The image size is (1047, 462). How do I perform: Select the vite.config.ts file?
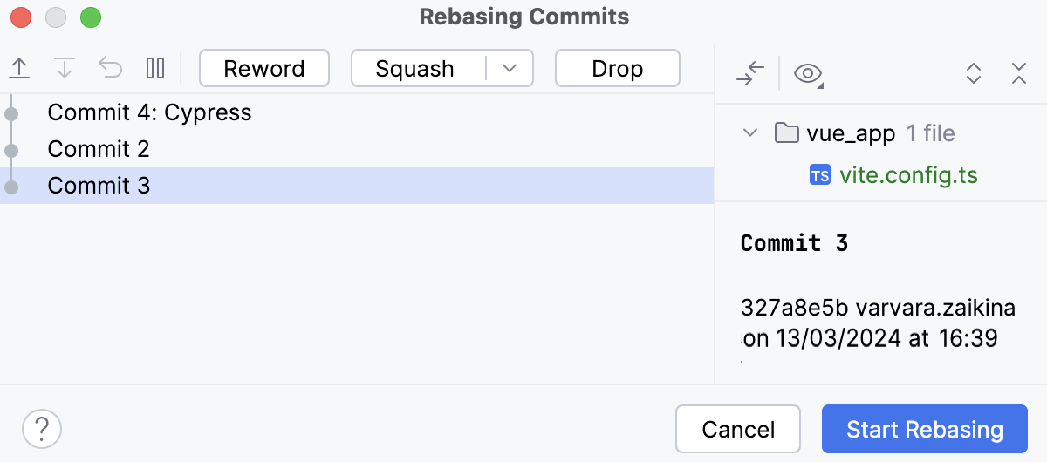[x=907, y=175]
